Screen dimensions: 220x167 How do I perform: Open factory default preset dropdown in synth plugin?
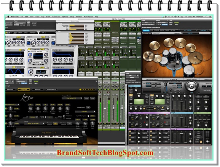point(19,23)
